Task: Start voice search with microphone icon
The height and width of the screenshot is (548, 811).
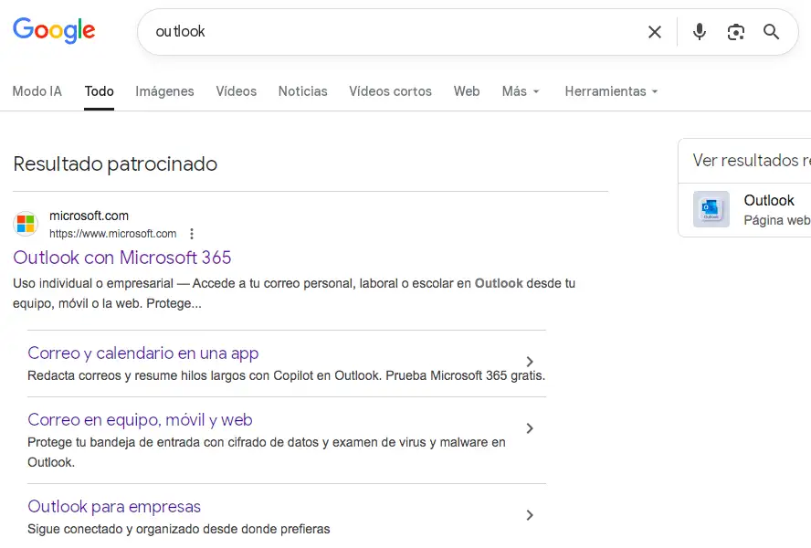Action: (x=700, y=32)
